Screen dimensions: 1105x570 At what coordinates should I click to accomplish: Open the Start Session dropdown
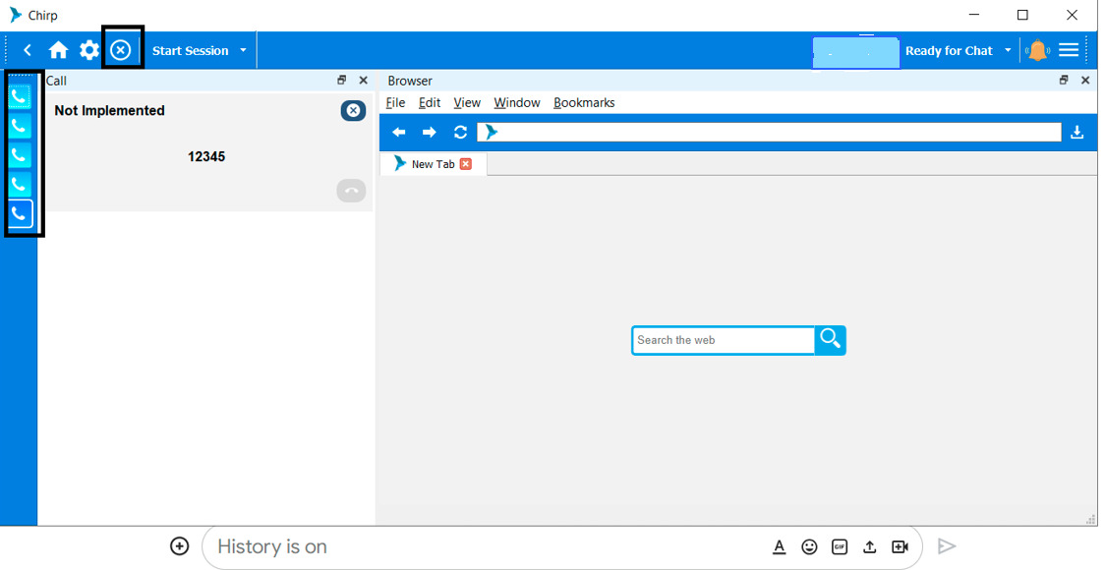click(x=200, y=51)
